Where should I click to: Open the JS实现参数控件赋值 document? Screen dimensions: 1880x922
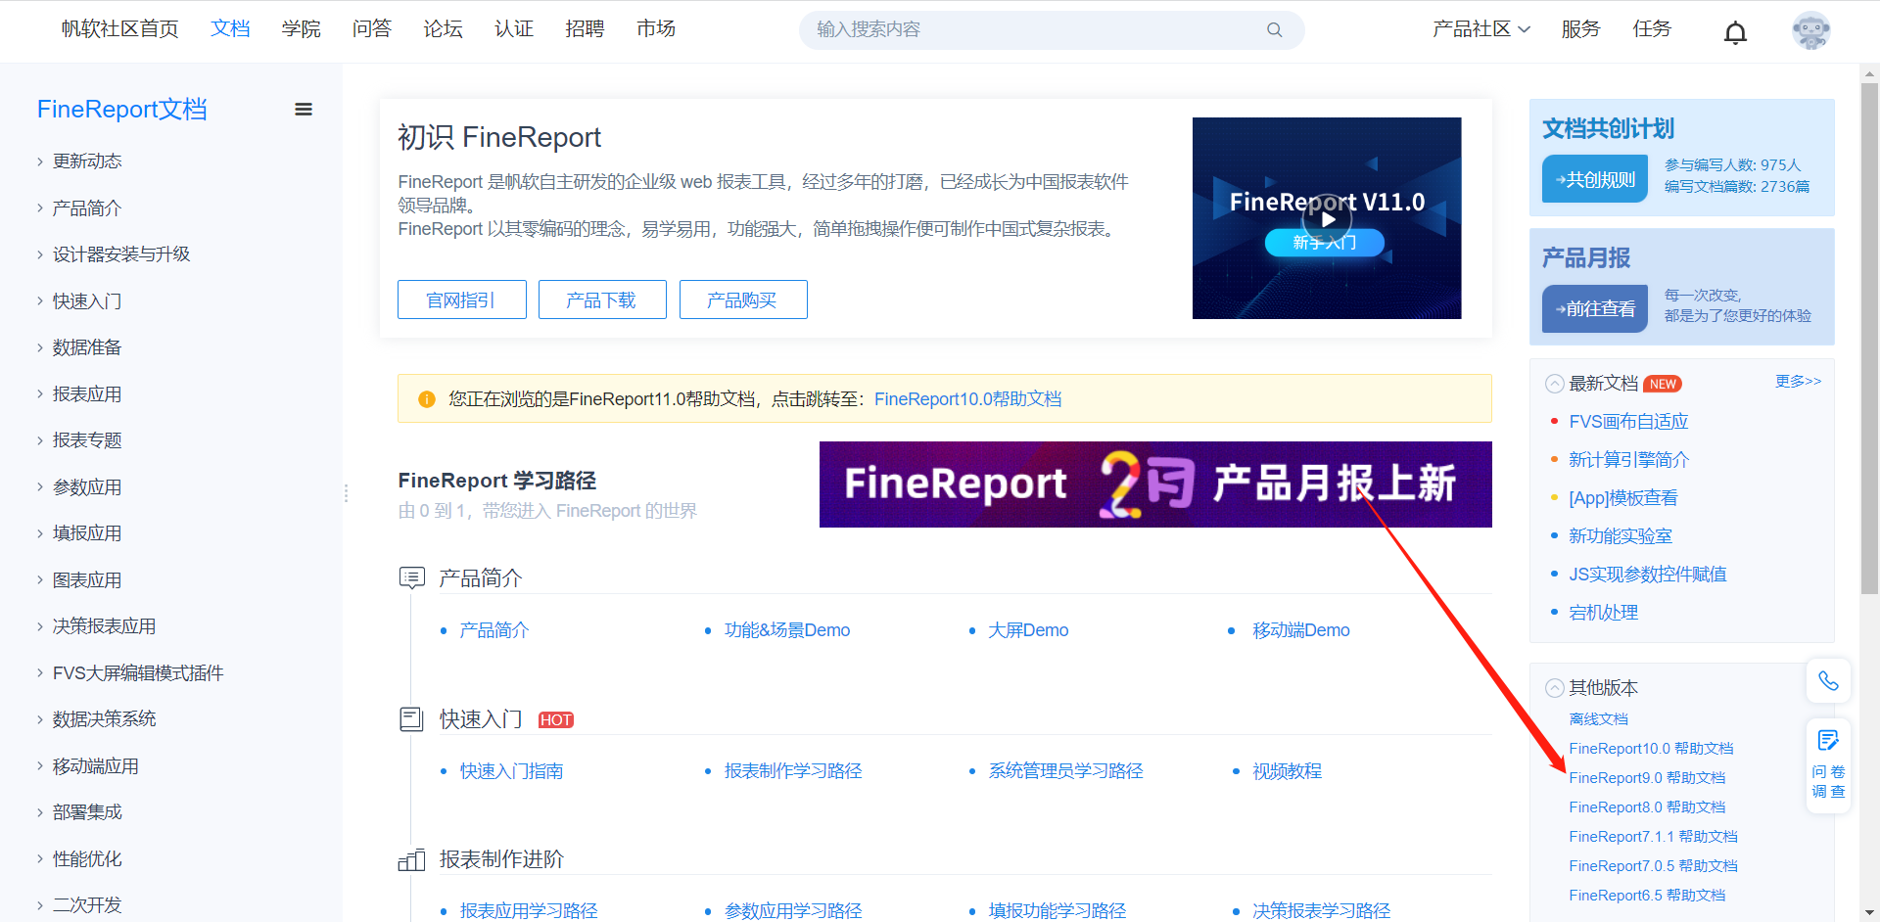1648,575
